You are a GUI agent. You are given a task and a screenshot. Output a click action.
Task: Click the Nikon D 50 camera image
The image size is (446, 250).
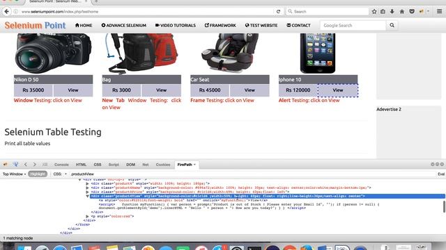click(x=53, y=53)
